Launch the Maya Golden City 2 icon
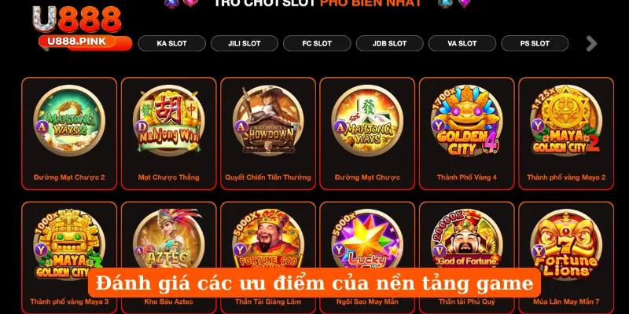The image size is (629, 314). (x=566, y=121)
